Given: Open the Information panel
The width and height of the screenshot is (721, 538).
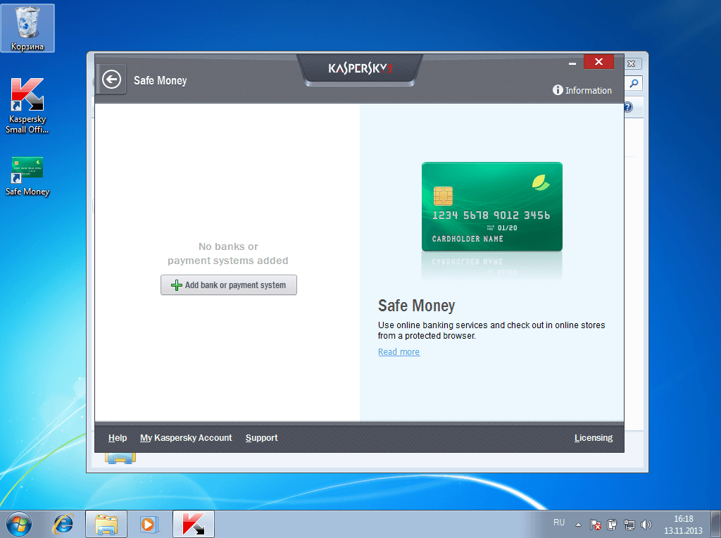Looking at the screenshot, I should [x=582, y=90].
